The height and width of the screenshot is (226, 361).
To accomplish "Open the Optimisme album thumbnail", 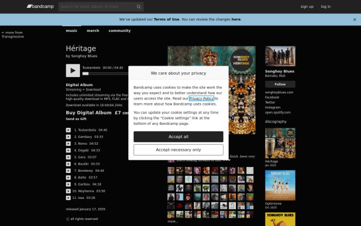I will pyautogui.click(x=280, y=186).
